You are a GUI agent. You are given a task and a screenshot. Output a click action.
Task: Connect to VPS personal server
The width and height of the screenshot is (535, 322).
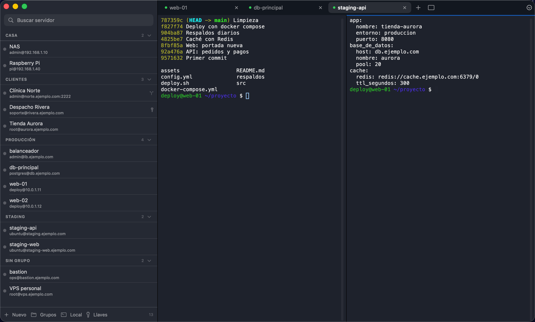pos(79,291)
